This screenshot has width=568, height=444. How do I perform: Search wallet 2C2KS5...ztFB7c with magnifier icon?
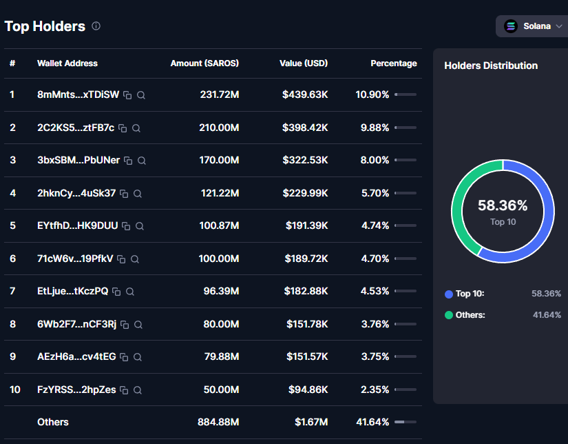[x=136, y=128]
